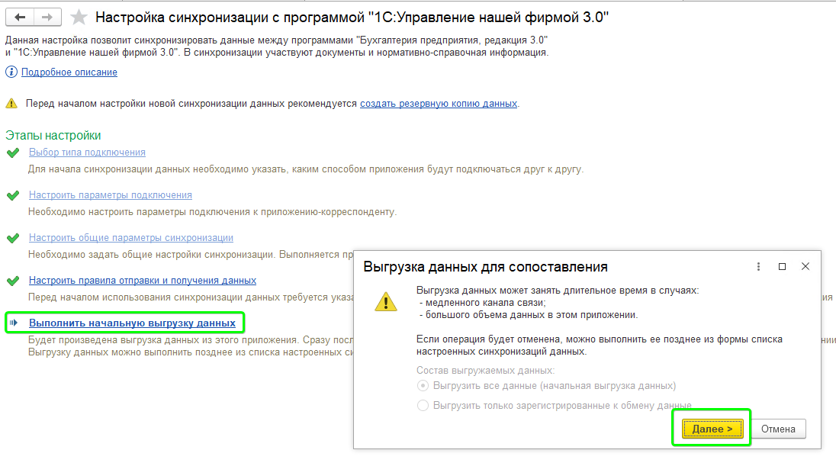Viewport: 836px width, 466px height.
Task: Open создать резервную копию данных link
Action: 439,104
